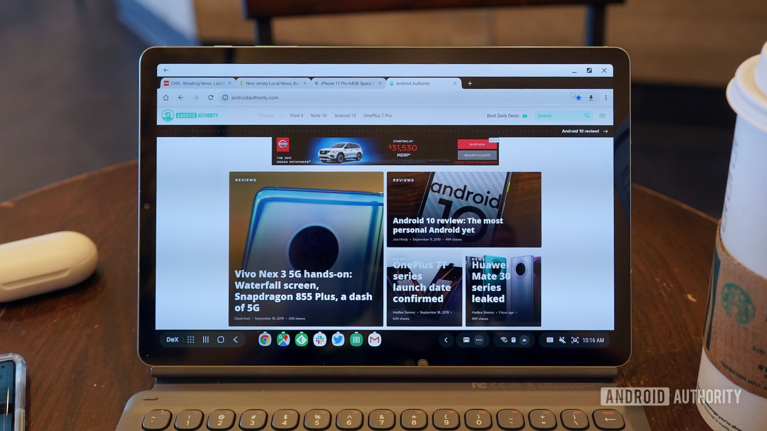Open Slack icon in taskbar
Image resolution: width=767 pixels, height=431 pixels.
click(x=320, y=340)
